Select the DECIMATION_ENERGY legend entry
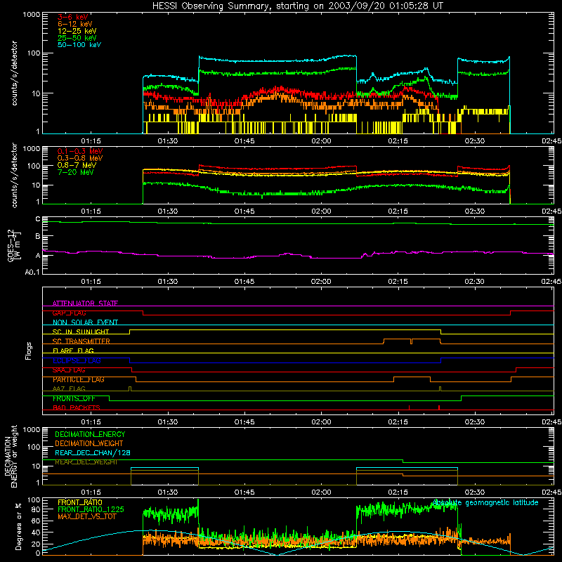The height and width of the screenshot is (562, 562). (90, 434)
